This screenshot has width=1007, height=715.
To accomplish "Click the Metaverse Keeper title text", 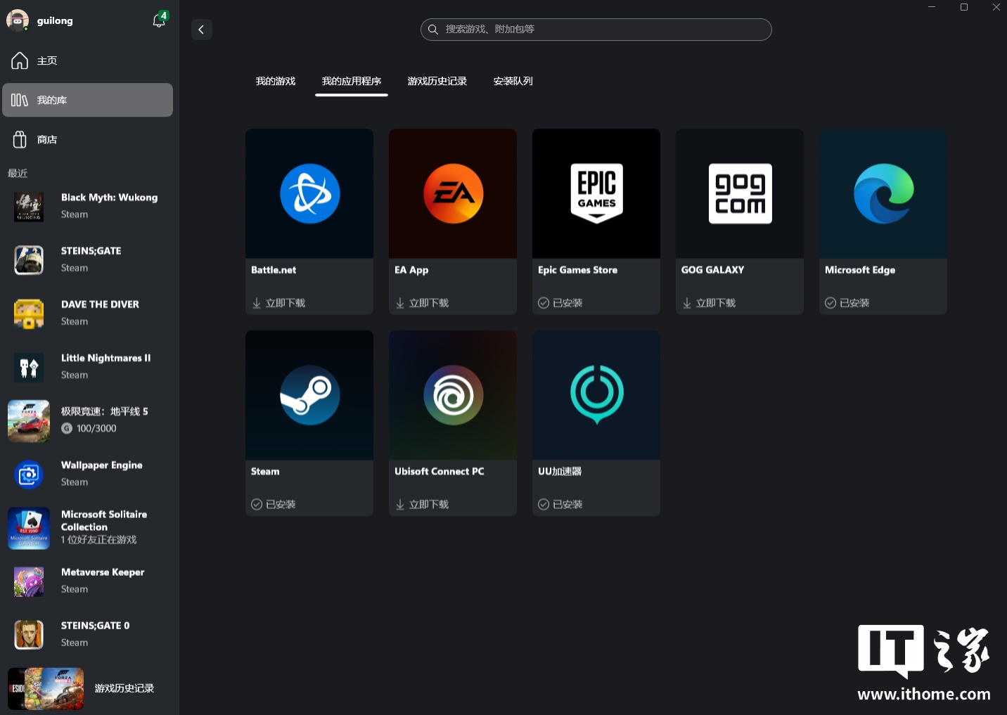I will 103,572.
